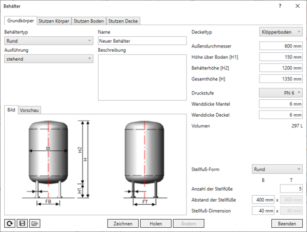Screen dimensions: 307x232
Task: Expand the Ausführung dropdown showing stehend
Action: (x=49, y=59)
